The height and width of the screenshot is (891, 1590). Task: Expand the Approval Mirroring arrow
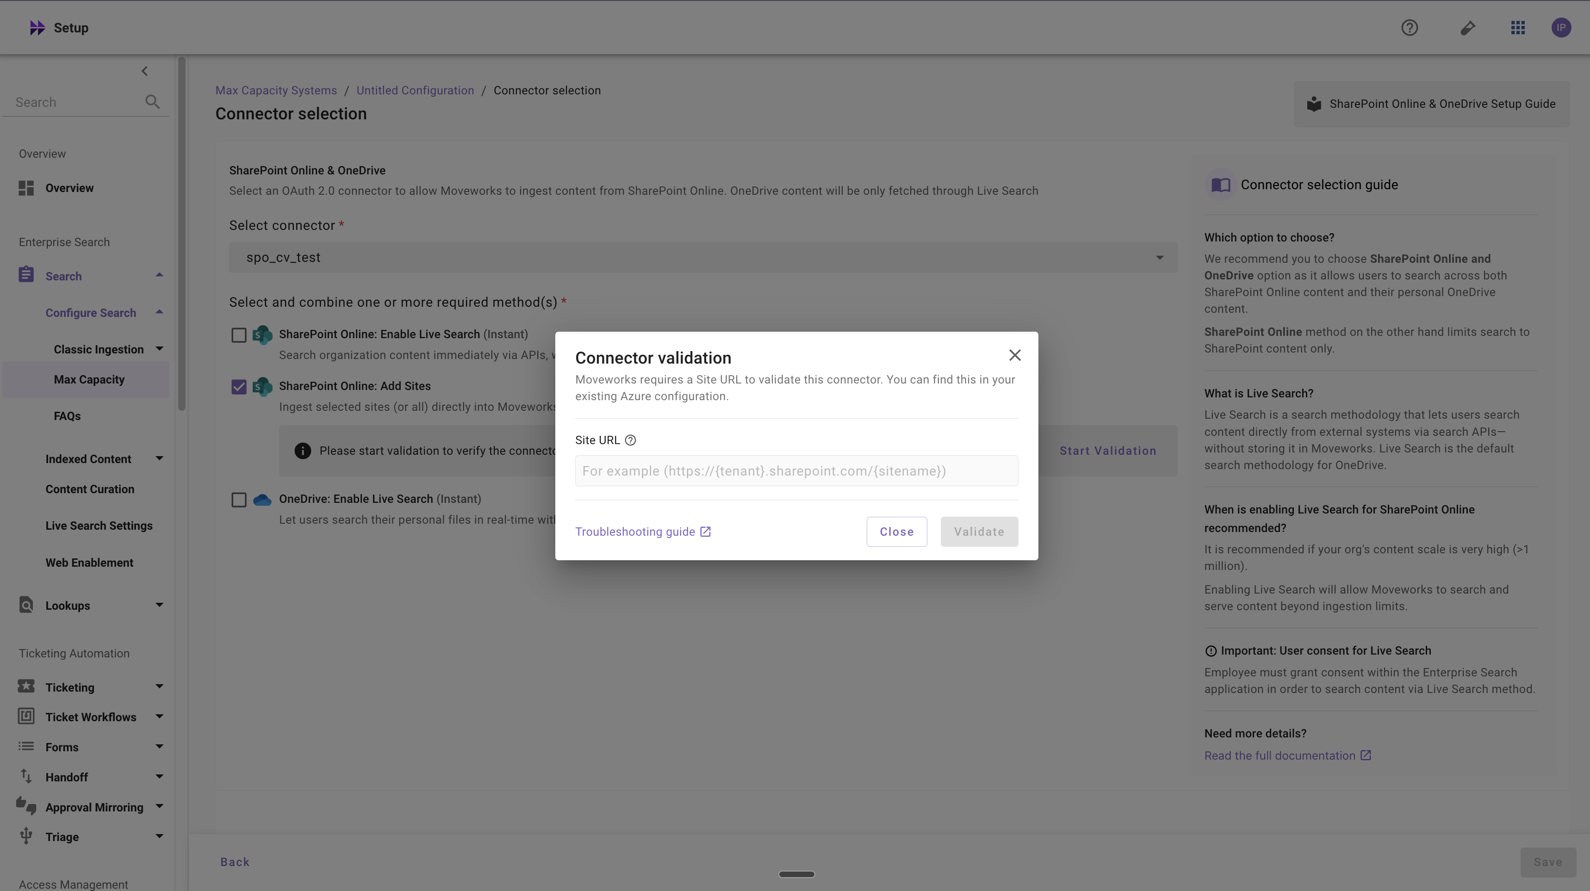[159, 806]
